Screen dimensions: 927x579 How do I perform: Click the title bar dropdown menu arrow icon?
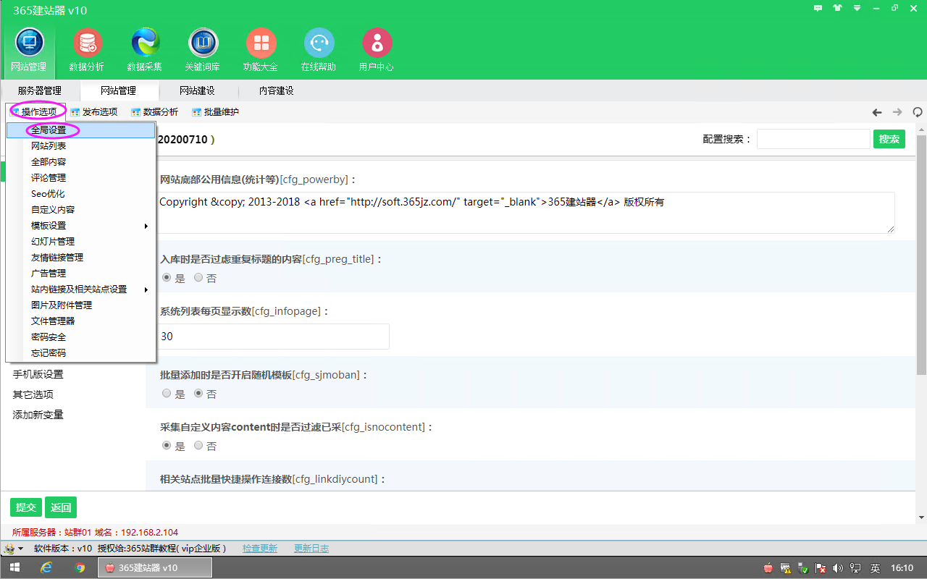[x=857, y=8]
